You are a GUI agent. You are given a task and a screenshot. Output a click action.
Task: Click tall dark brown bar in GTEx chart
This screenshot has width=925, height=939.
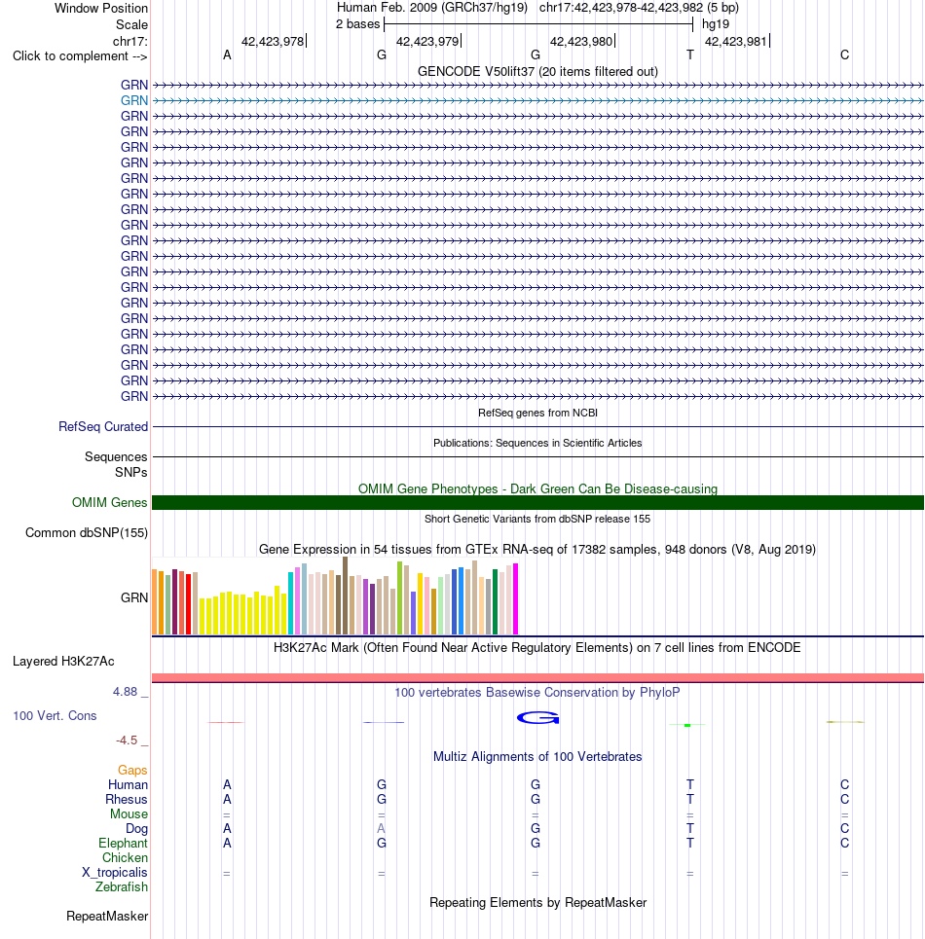(345, 596)
